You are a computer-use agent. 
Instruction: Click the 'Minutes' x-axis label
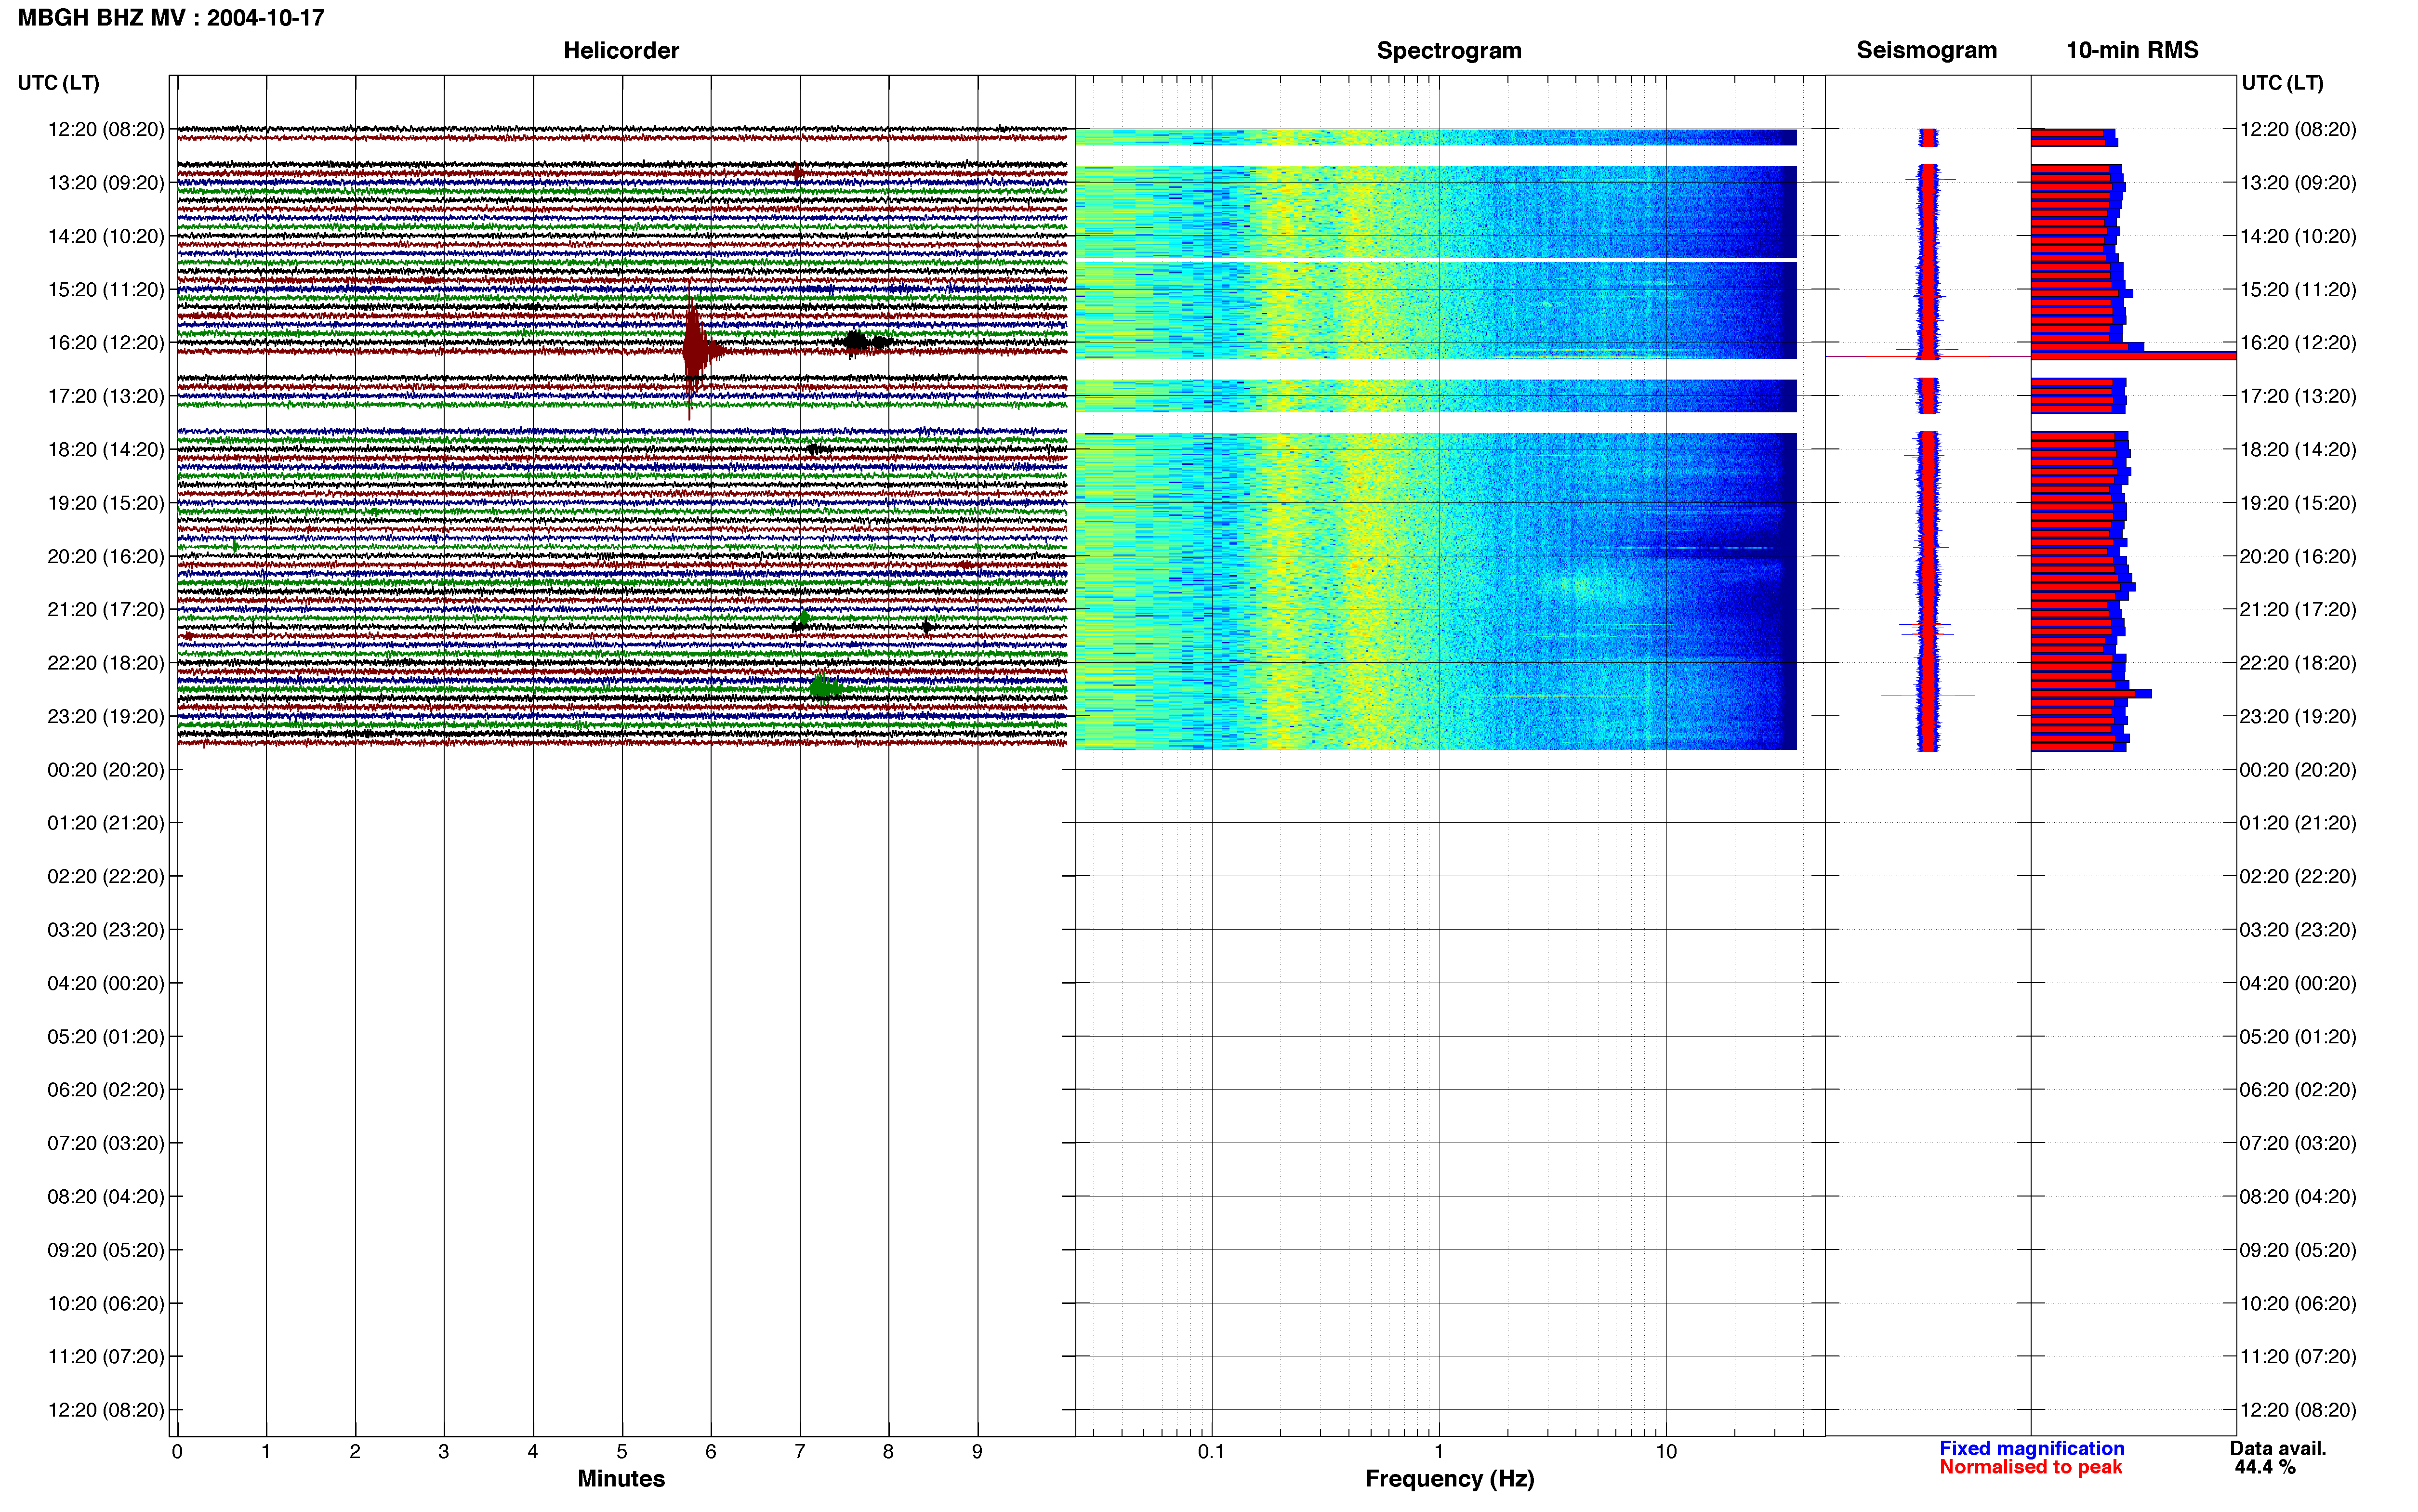[x=621, y=1478]
